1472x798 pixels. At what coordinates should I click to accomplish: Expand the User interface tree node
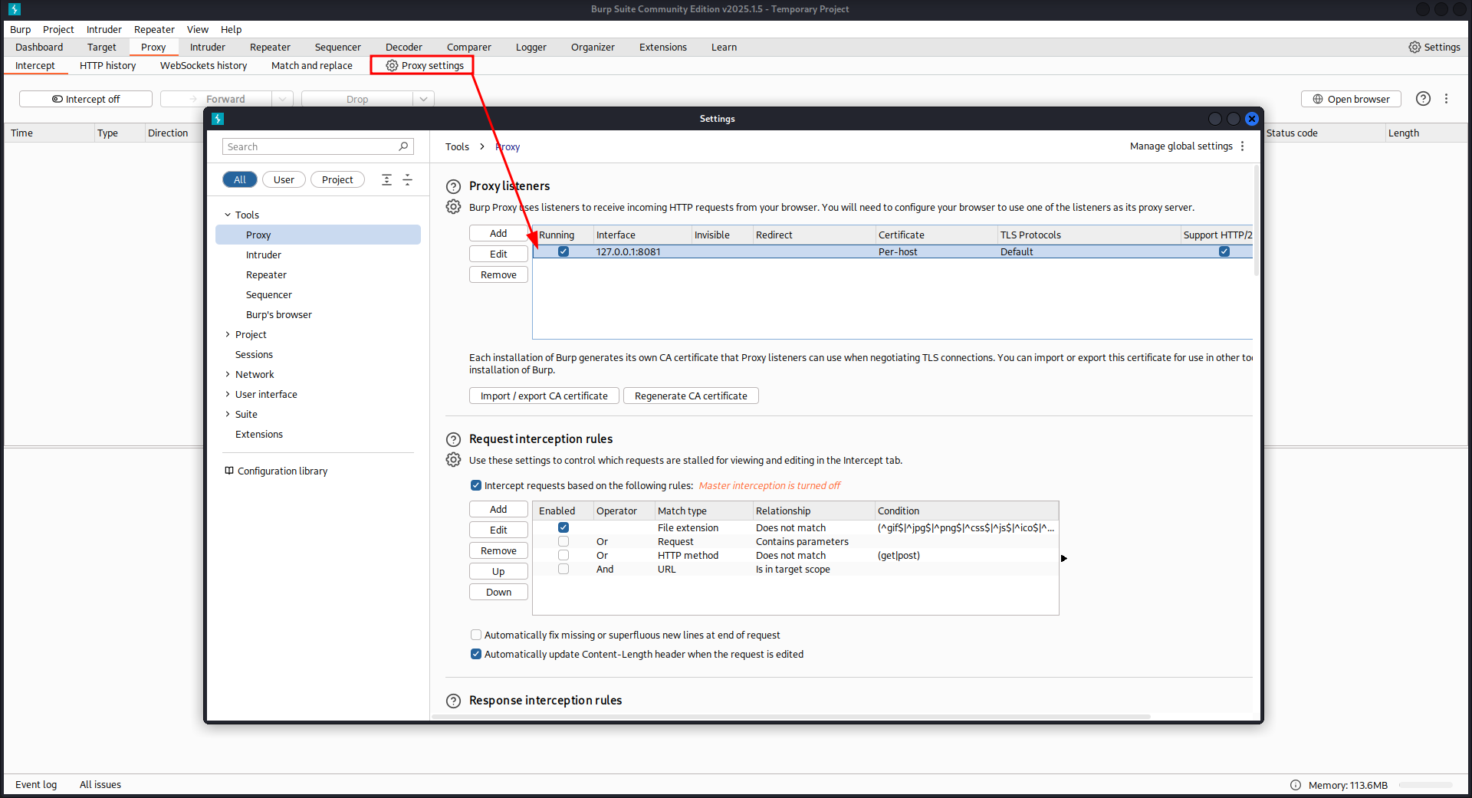(228, 394)
